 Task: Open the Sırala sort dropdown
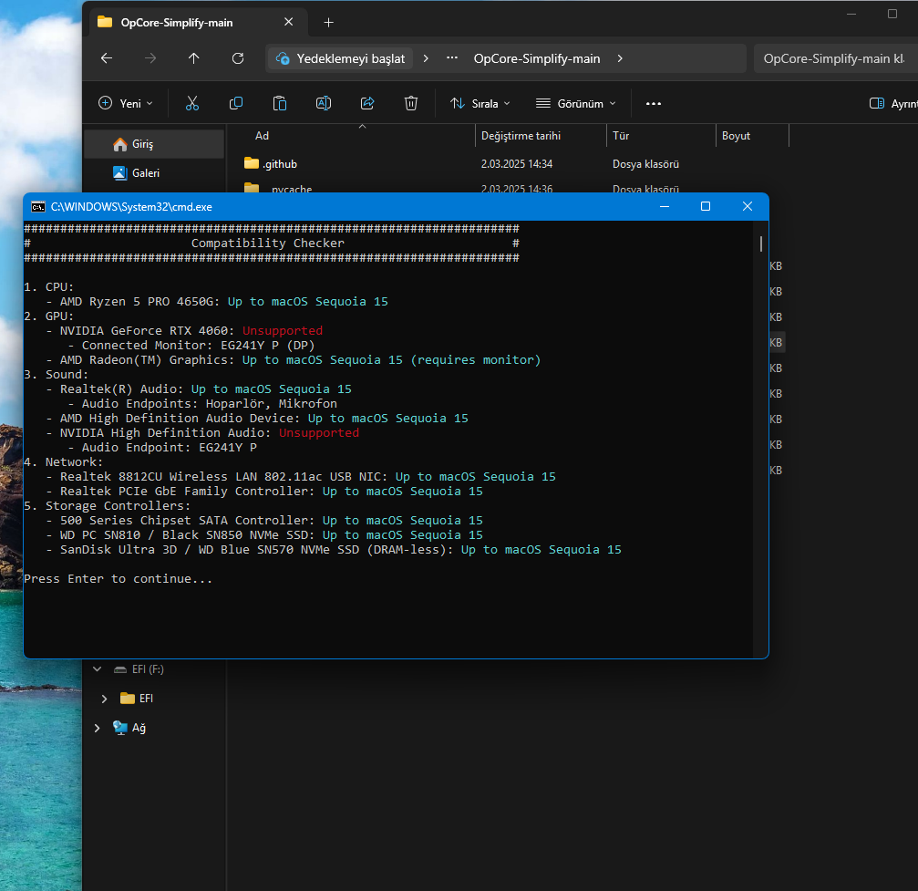click(480, 104)
